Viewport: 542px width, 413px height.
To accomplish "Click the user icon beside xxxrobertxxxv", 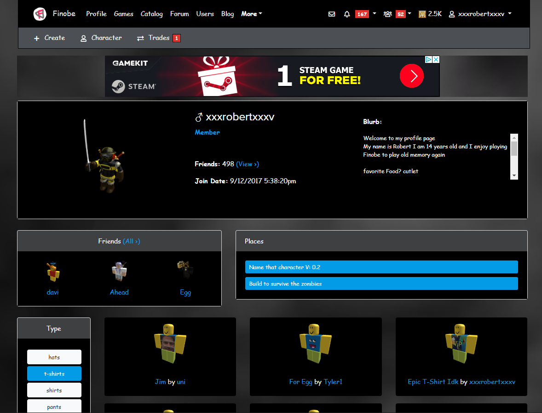I will (x=451, y=14).
